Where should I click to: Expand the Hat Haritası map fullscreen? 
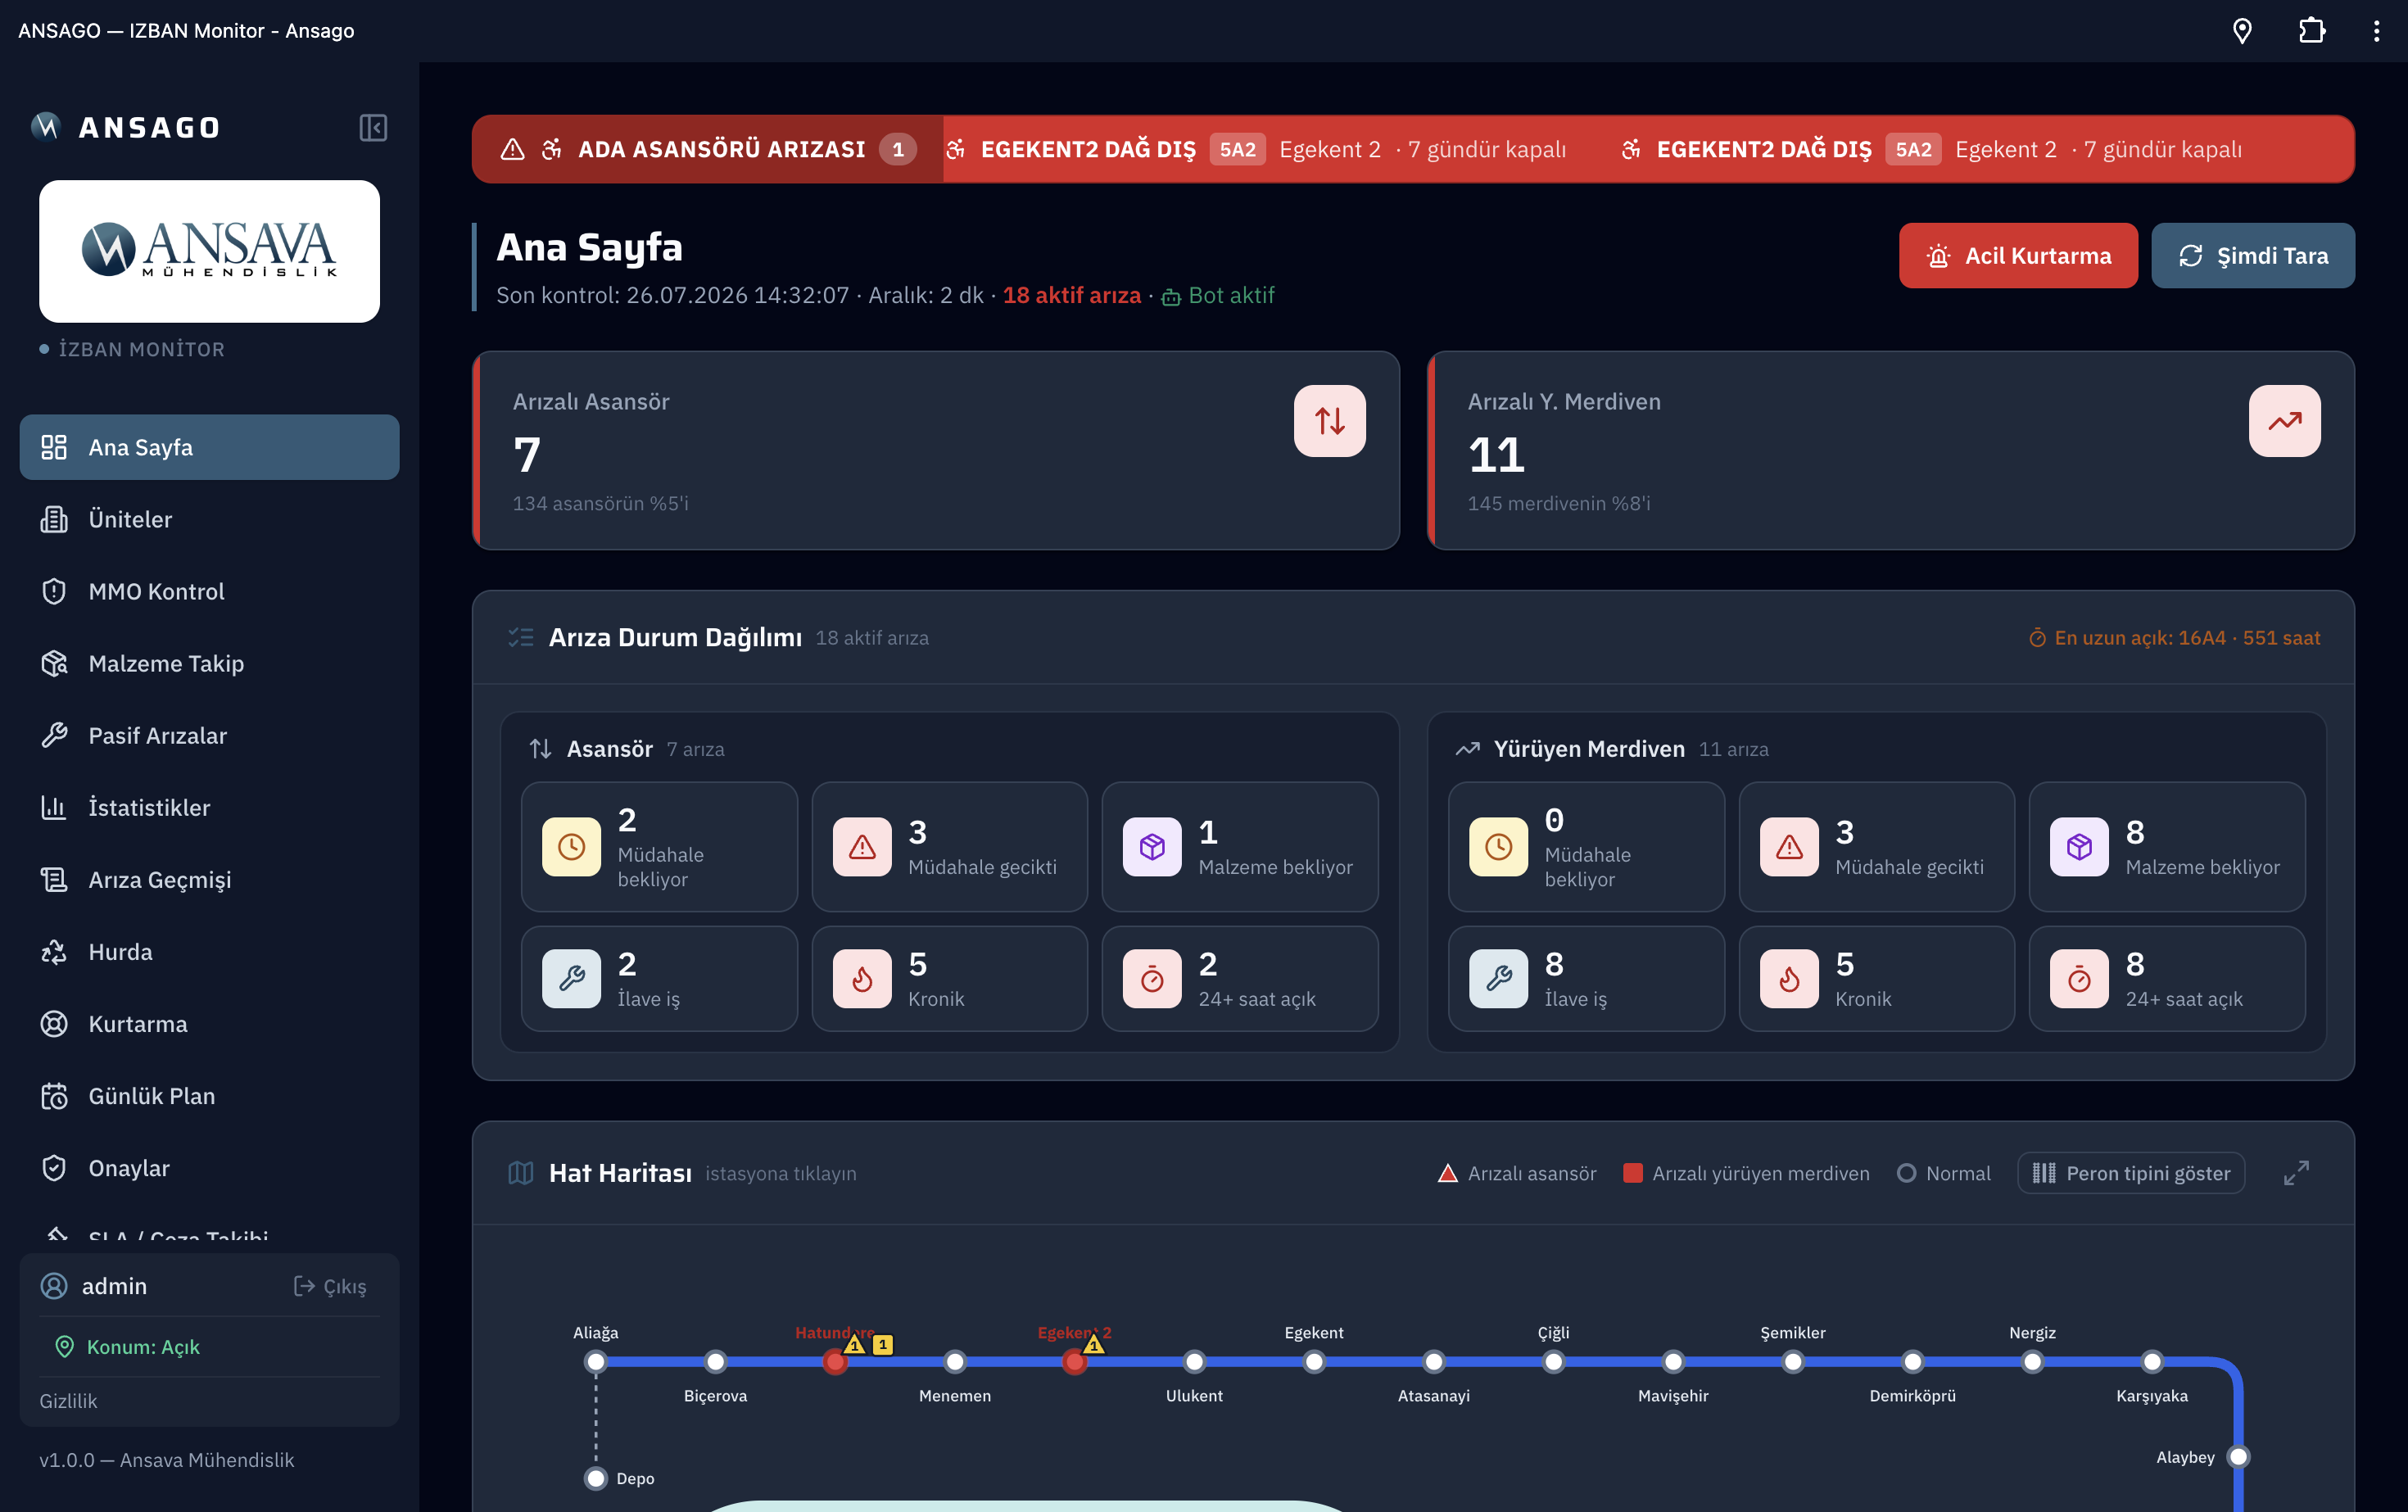(x=2296, y=1173)
